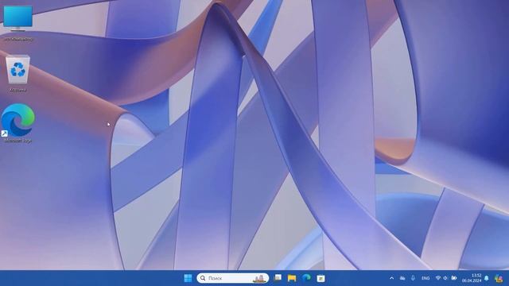This screenshot has width=509, height=286.
Task: Open the volume control tray icon
Action: (x=445, y=278)
